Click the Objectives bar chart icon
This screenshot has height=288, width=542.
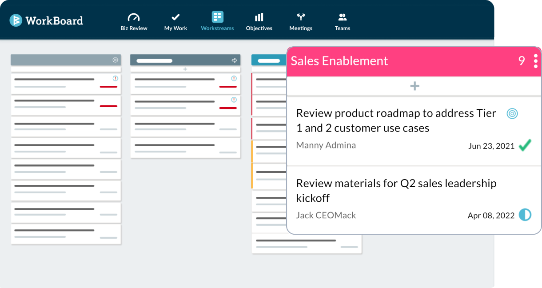259,17
